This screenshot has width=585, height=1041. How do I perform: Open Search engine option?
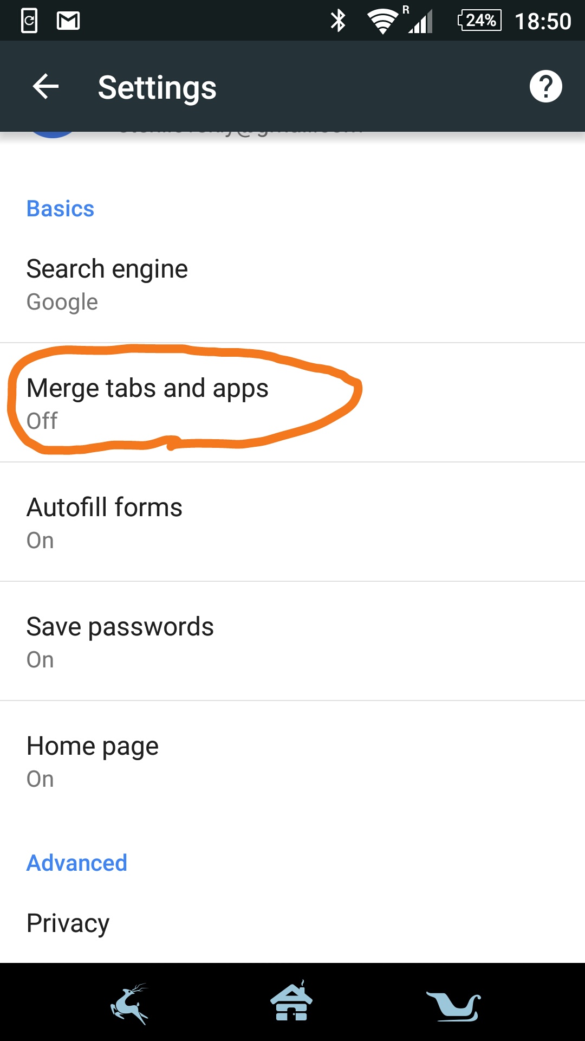click(292, 284)
